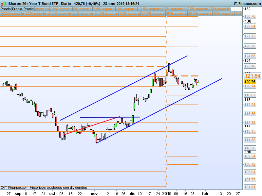Click the 113,15 support level price tag

250,131
